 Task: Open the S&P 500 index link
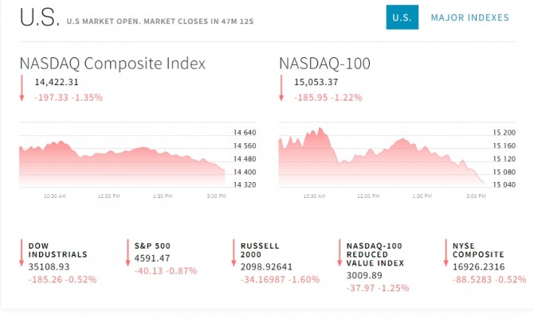(x=153, y=246)
